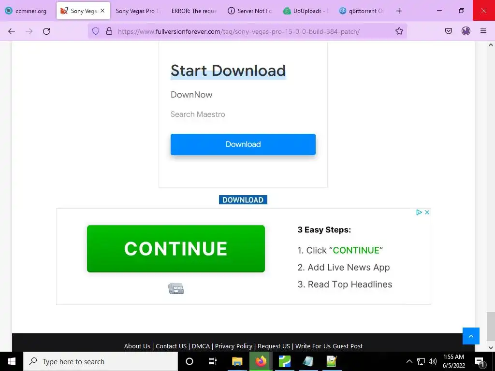Save page to Pocket
Screen dimensions: 495x371
tap(449, 31)
